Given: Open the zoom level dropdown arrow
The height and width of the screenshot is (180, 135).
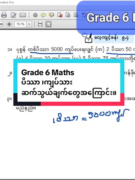Looking at the screenshot, I should point(29,24).
